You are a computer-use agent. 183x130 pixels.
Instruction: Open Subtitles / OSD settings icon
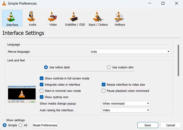point(75,18)
